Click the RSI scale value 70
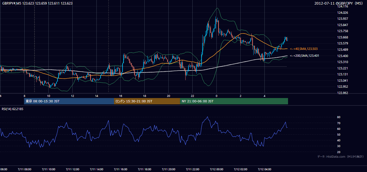The image size is (367, 172). pos(339,123)
